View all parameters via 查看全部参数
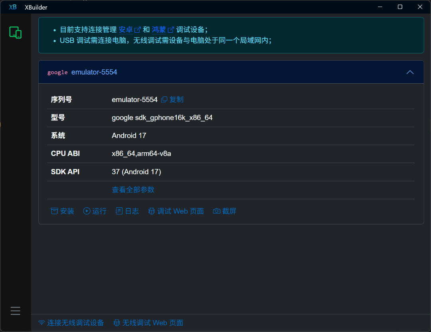The image size is (431, 332). pyautogui.click(x=133, y=189)
